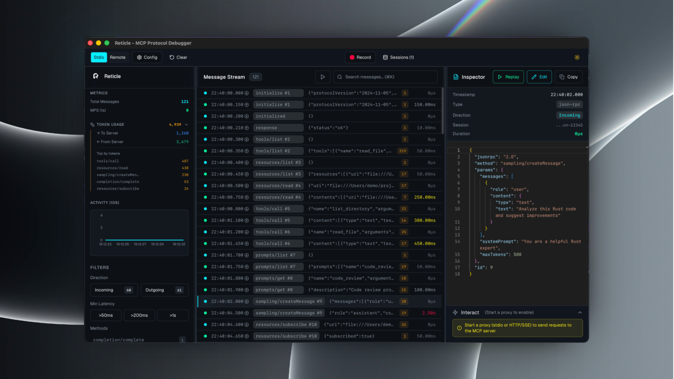Enable the >200ms latency filter

pos(139,315)
